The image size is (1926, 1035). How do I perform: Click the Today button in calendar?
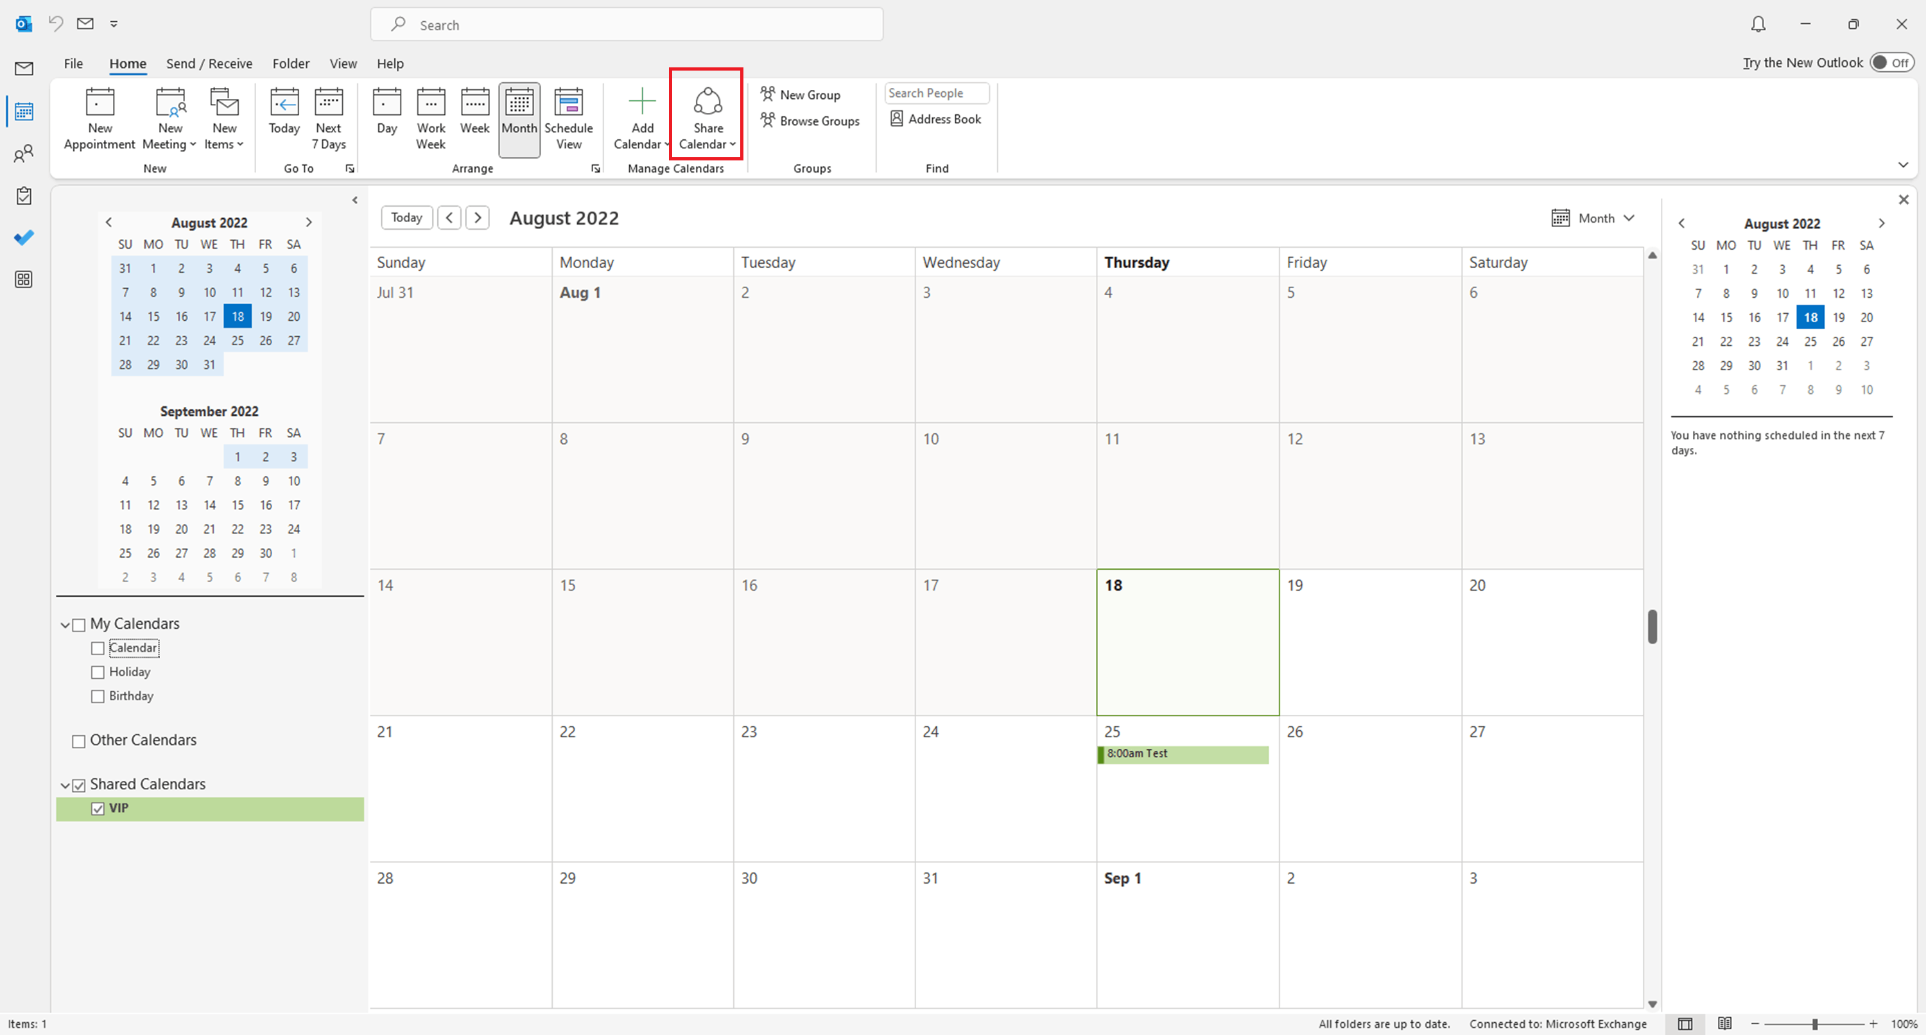406,217
